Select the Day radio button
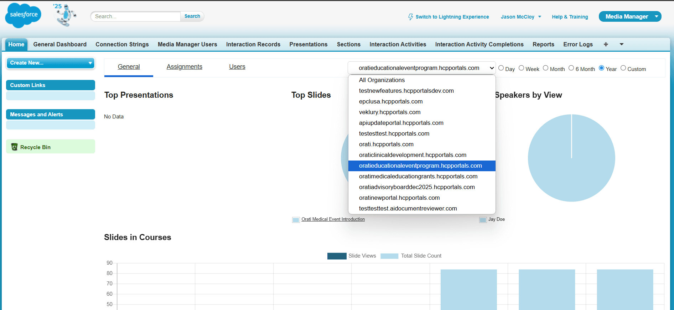Image resolution: width=674 pixels, height=310 pixels. 501,68
